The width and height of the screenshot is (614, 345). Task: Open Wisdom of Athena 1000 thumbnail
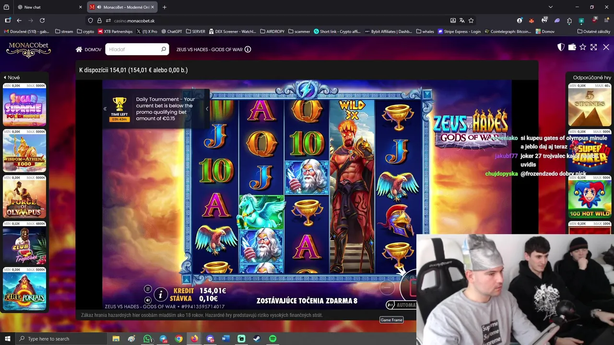coord(24,151)
